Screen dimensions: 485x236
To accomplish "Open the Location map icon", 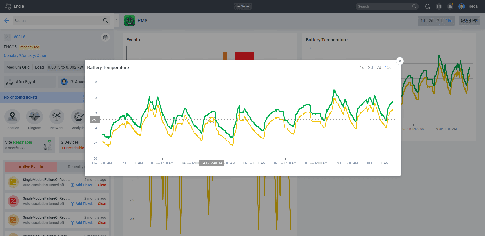I will pos(12,116).
